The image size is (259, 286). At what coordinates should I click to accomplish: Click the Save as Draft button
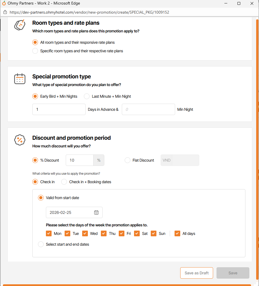pos(197,273)
